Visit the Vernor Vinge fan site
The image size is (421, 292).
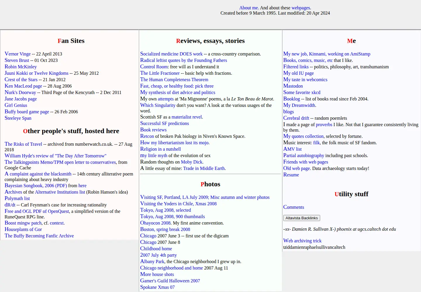pos(18,54)
